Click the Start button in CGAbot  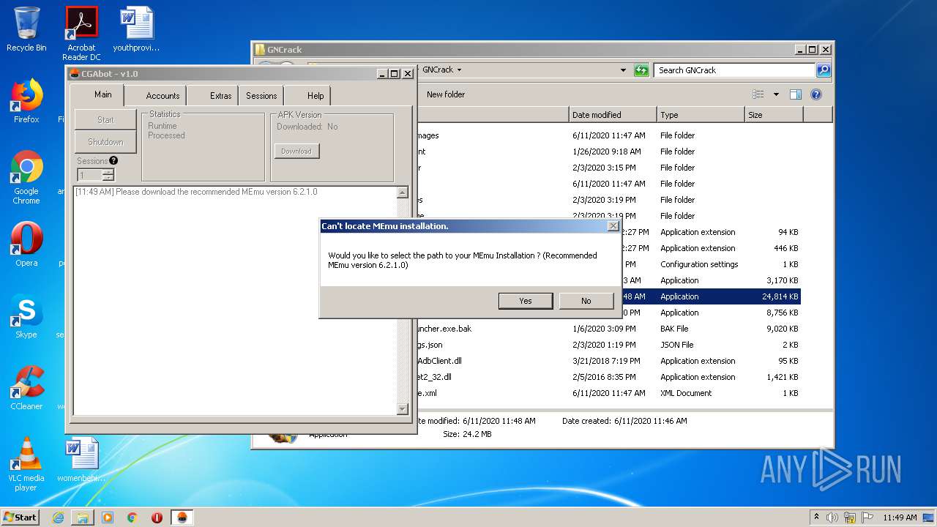tap(105, 120)
